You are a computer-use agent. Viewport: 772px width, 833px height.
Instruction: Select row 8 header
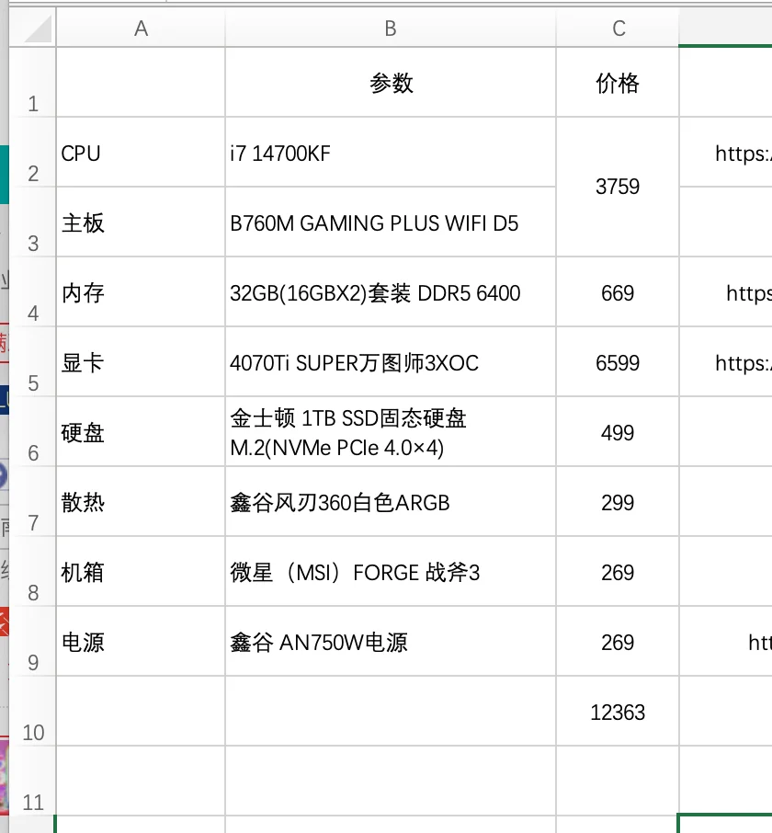32,572
